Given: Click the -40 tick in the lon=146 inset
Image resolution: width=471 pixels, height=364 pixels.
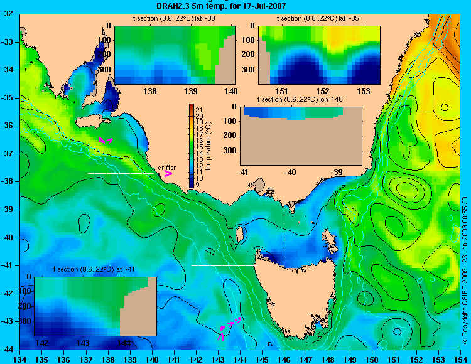Looking at the screenshot, I should (x=290, y=172).
